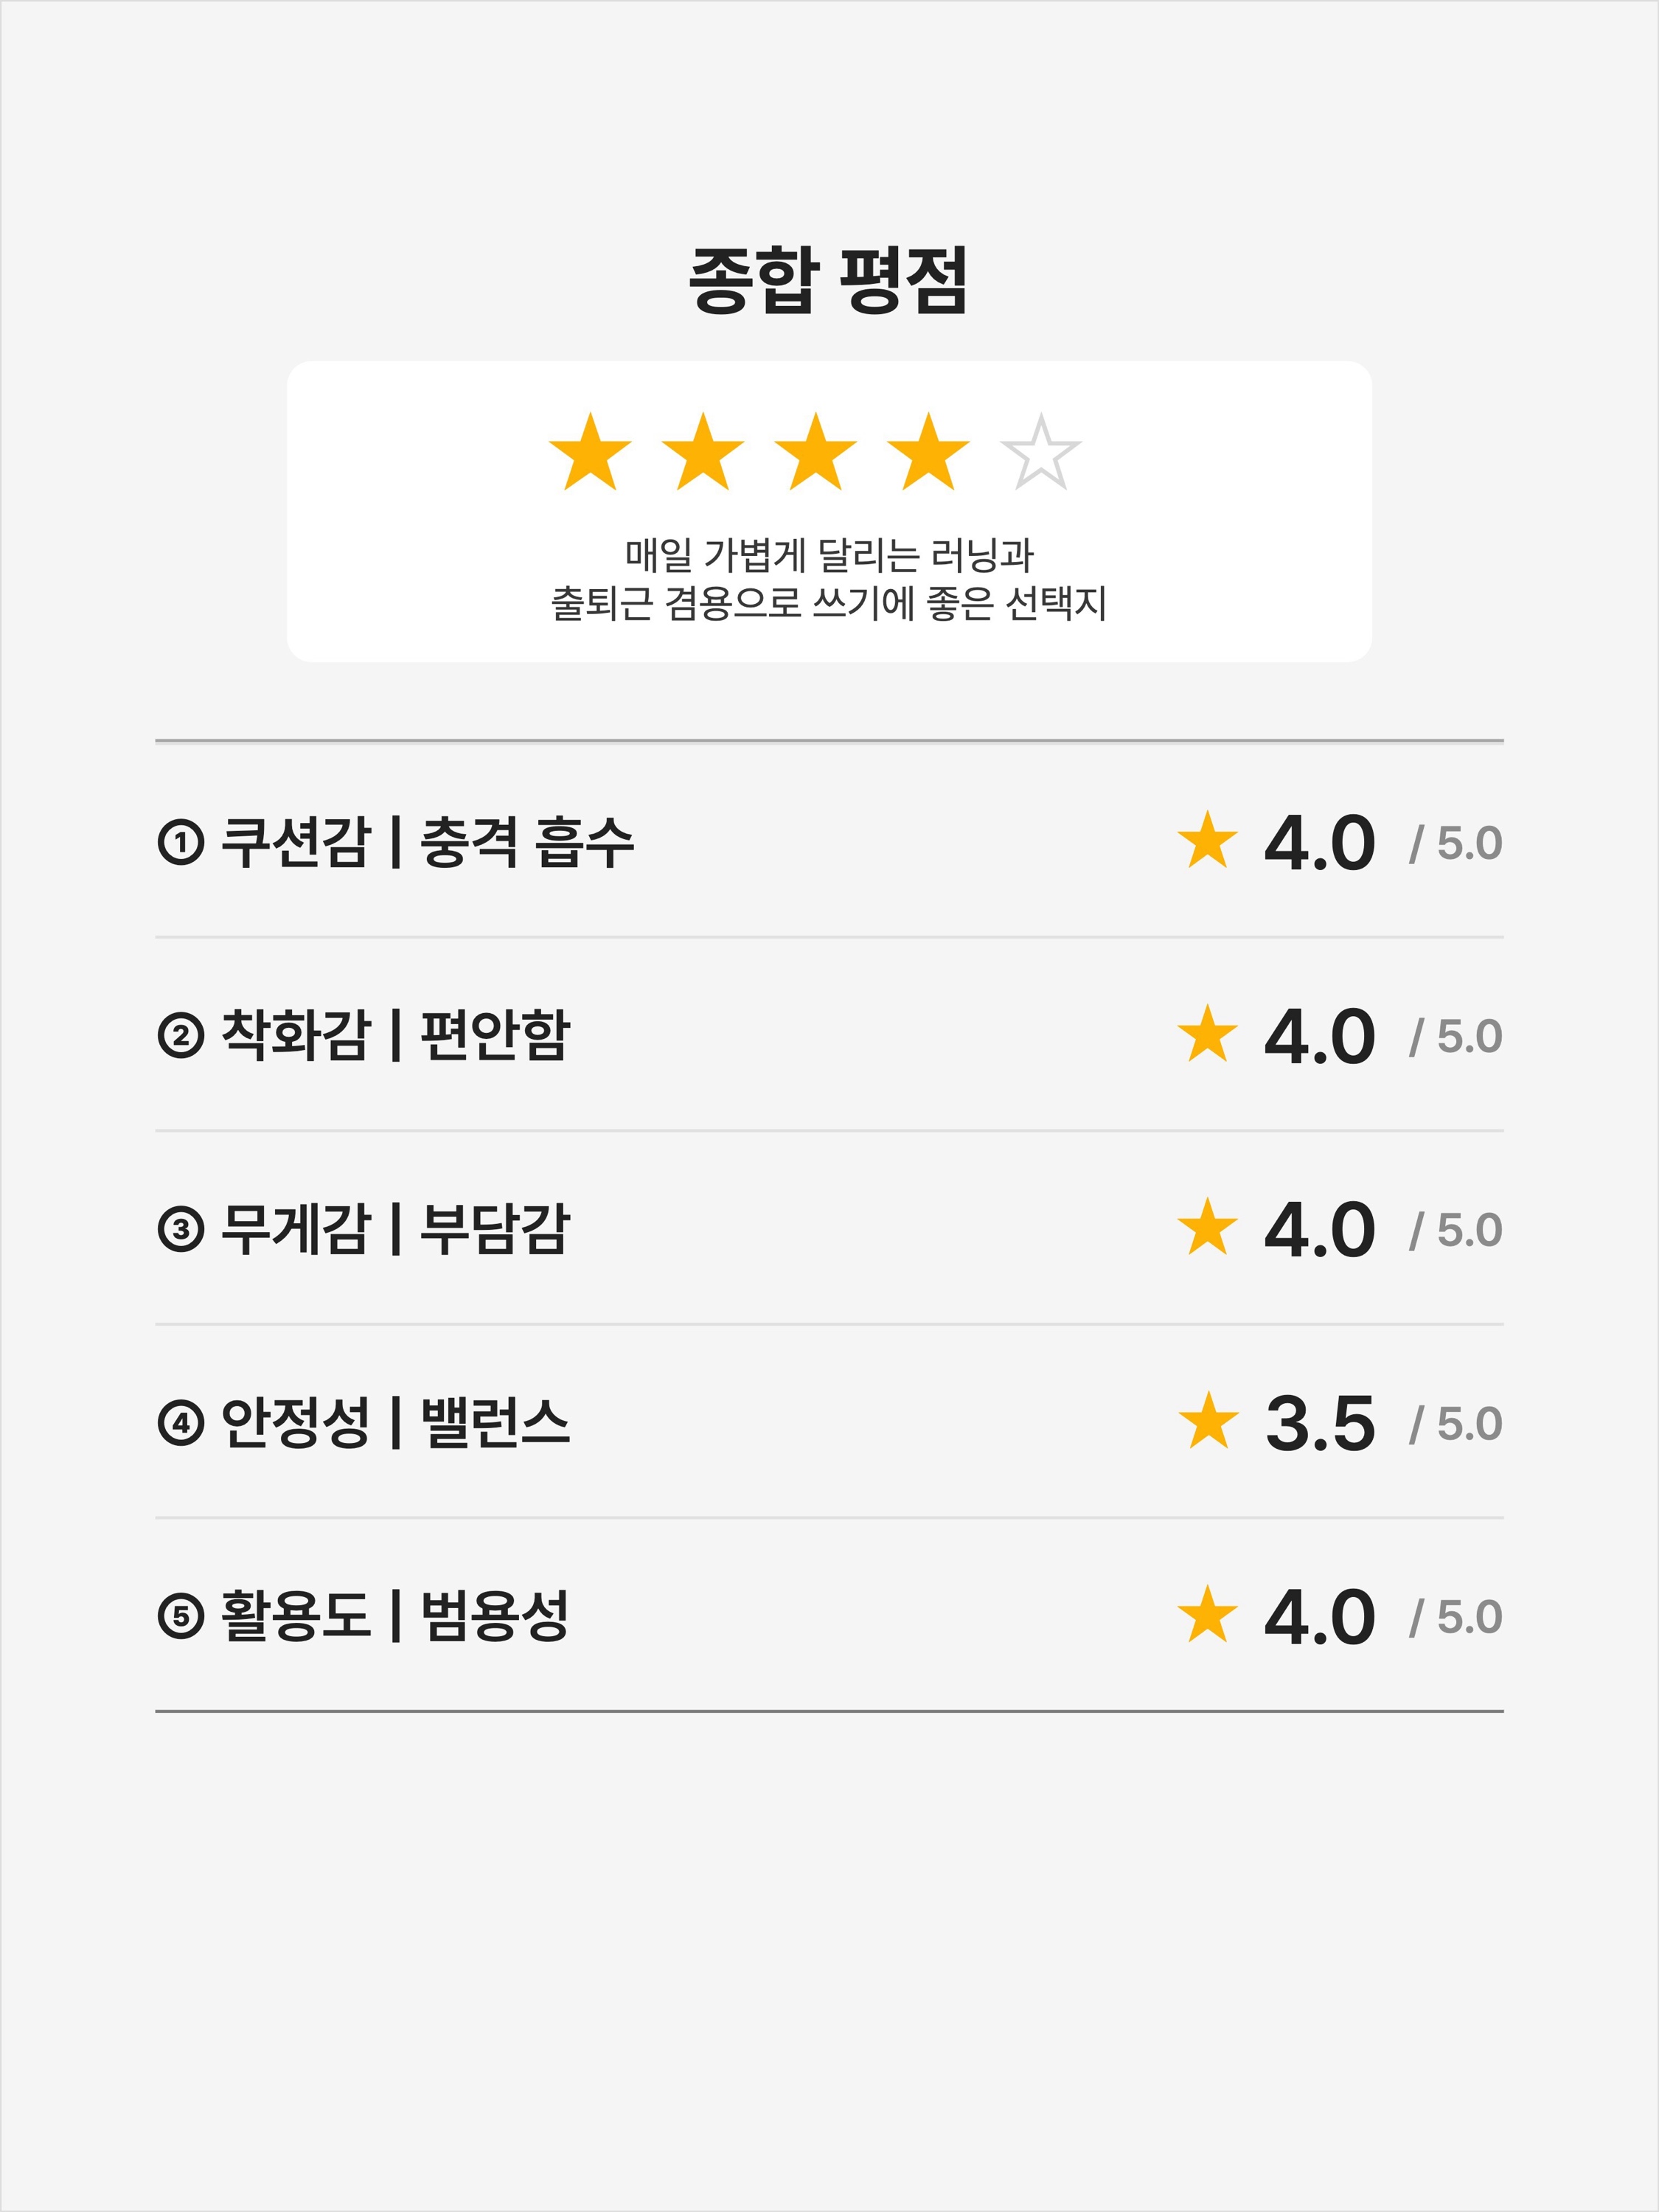
Task: Select the 착화감 | 편안함 row label
Action: 364,1035
